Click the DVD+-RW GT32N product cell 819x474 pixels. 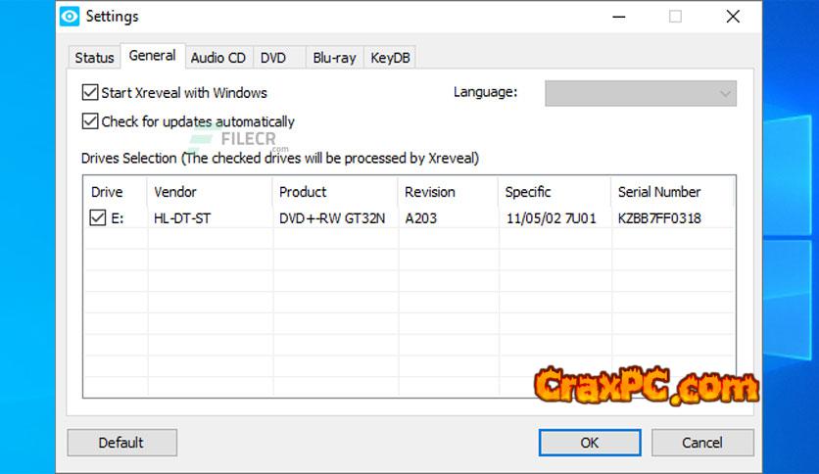coord(332,218)
